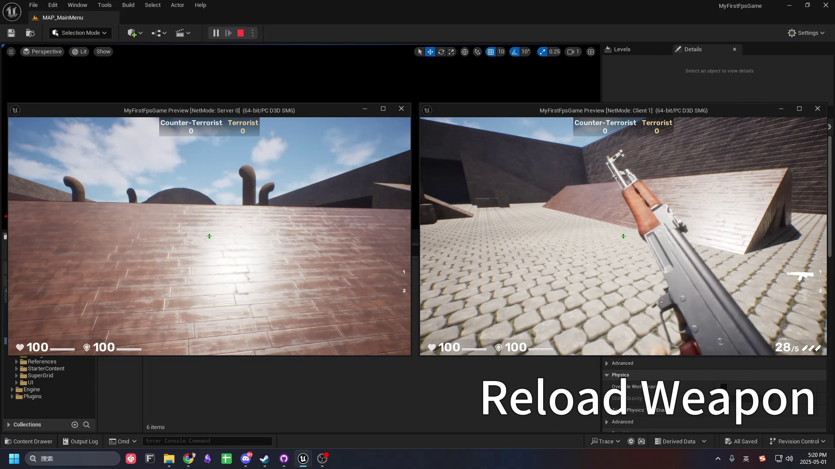The height and width of the screenshot is (469, 835).
Task: Open the viewport layout grid icon
Action: [x=591, y=52]
